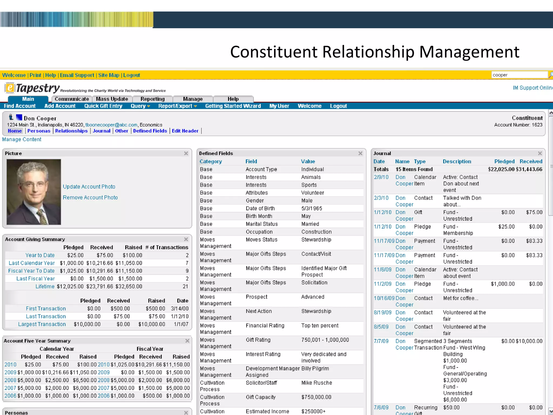This screenshot has width=553, height=415.
Task: Click Don Cooper's account photo
Action: [x=34, y=192]
